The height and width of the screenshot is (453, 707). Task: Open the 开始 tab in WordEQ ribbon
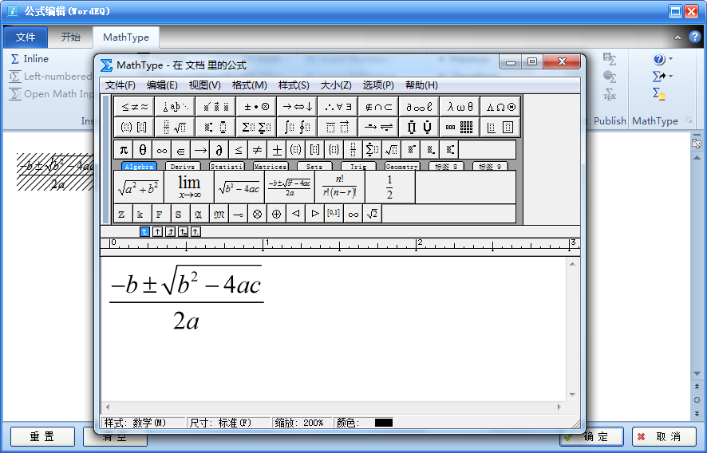71,37
